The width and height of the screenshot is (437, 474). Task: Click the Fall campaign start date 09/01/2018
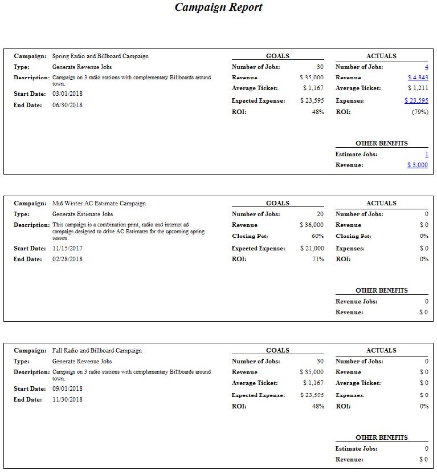pos(67,388)
